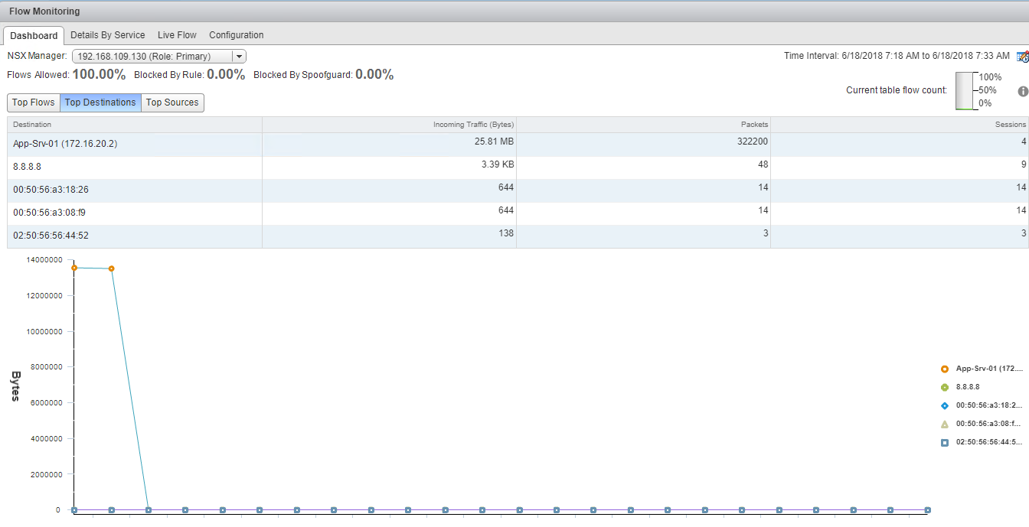Click the square 02:50:56:56:44 legend marker
This screenshot has width=1029, height=527.
tap(945, 442)
